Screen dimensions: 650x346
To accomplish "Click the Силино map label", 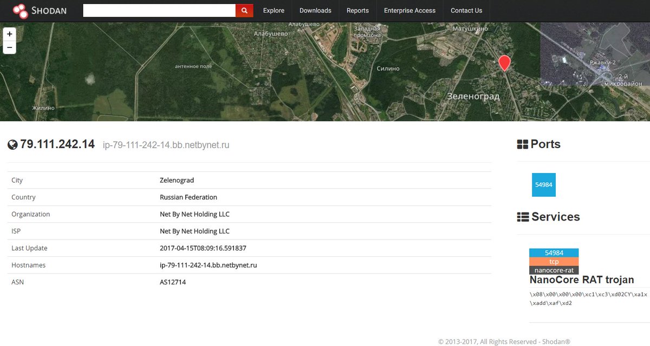I will click(x=388, y=69).
